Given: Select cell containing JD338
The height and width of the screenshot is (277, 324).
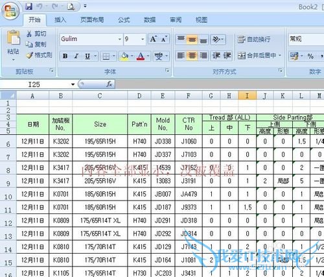Looking at the screenshot, I should coord(163,141).
